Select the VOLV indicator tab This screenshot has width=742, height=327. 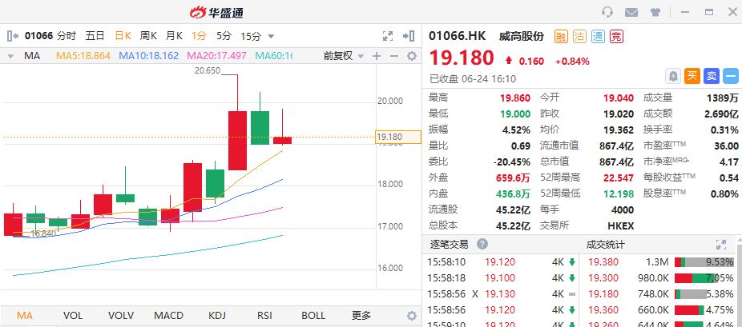(x=121, y=316)
